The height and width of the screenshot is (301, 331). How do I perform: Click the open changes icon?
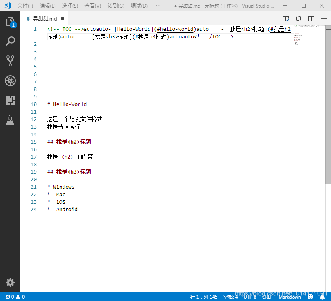coord(299,19)
